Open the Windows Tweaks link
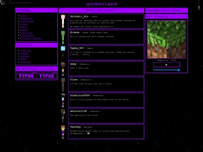Image resolution: width=203 pixels, height=152 pixels. pyautogui.click(x=31, y=38)
